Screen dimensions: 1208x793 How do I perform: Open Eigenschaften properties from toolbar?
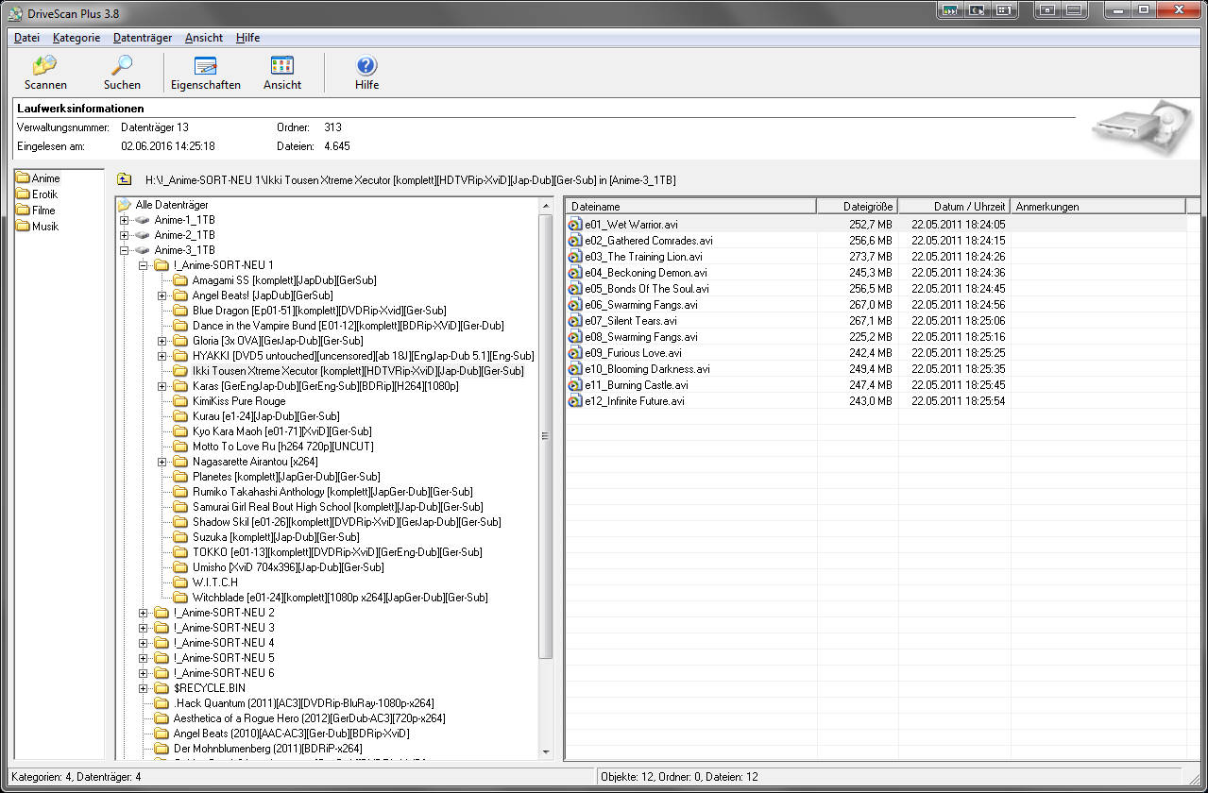coord(205,72)
